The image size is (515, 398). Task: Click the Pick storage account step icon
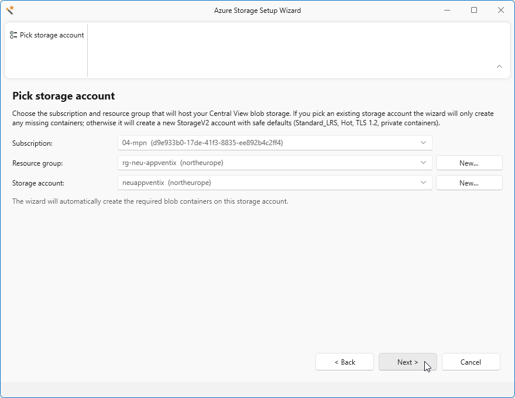[13, 35]
